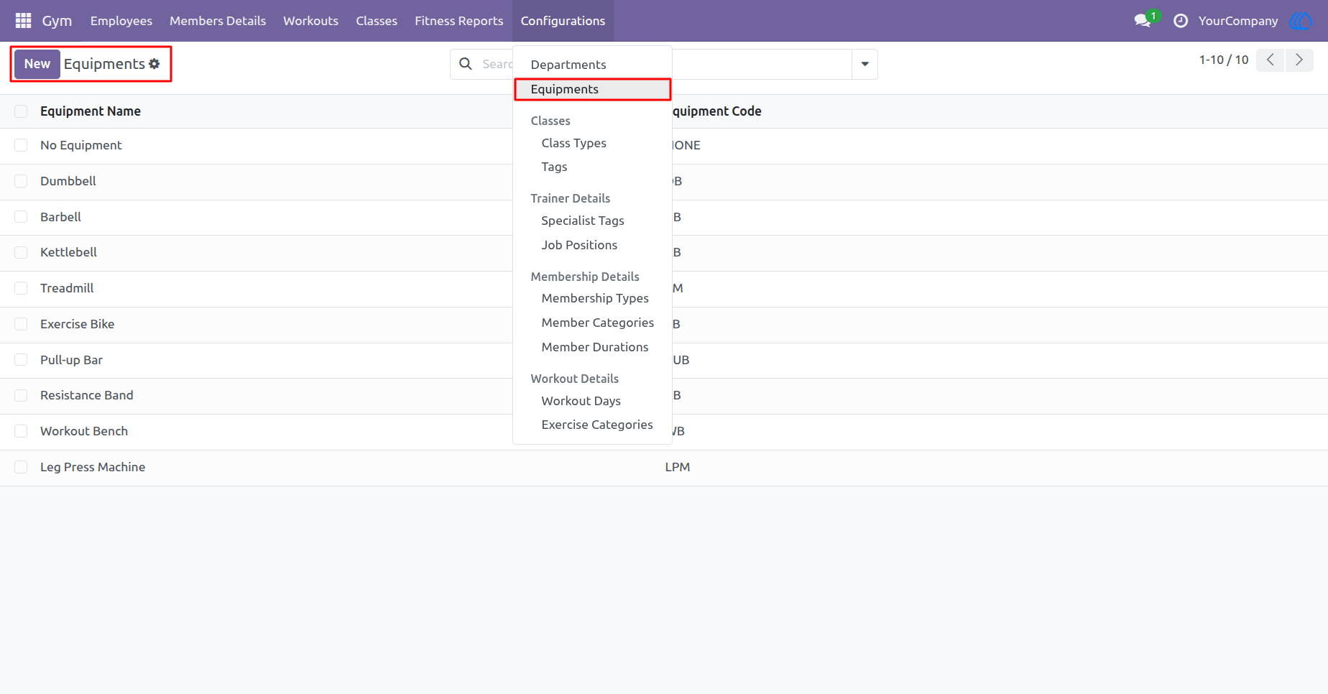
Task: Click the user avatar icon
Action: click(1301, 21)
